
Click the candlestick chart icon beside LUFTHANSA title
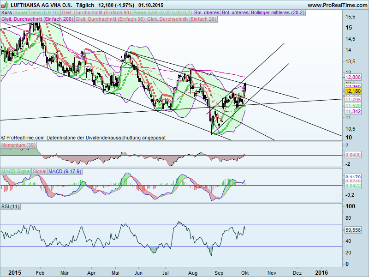6,5
